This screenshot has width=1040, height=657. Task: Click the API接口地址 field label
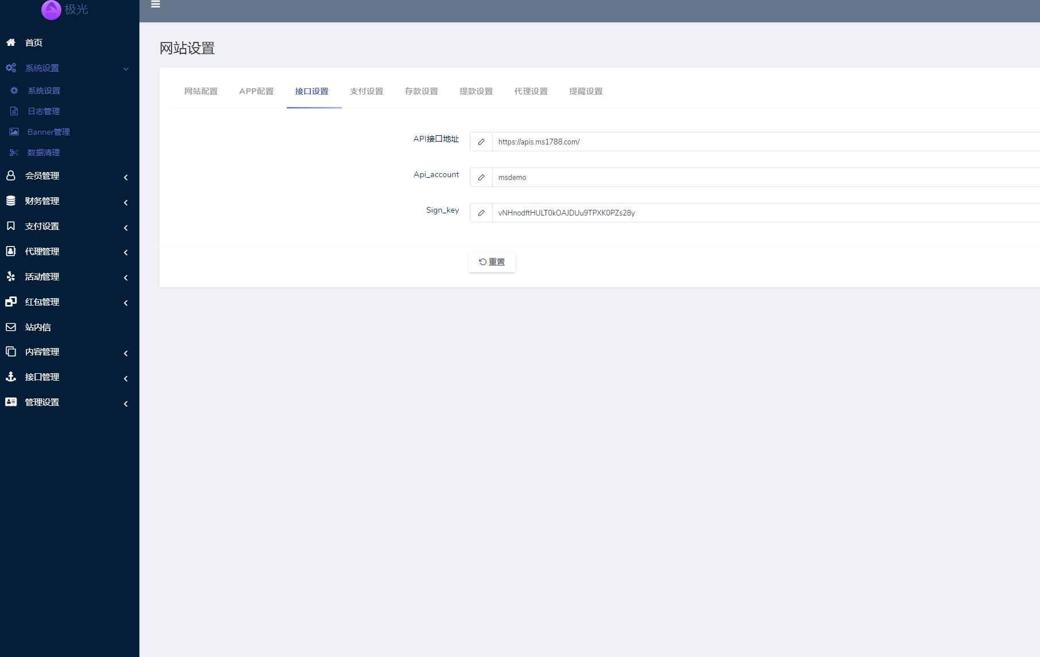(436, 139)
